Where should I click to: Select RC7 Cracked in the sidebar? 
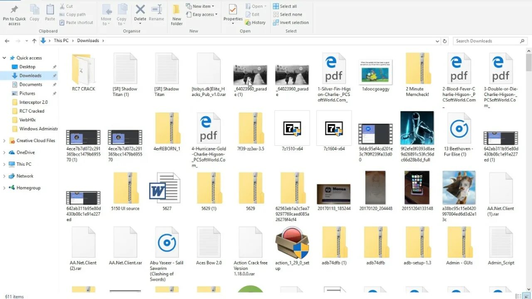[32, 111]
